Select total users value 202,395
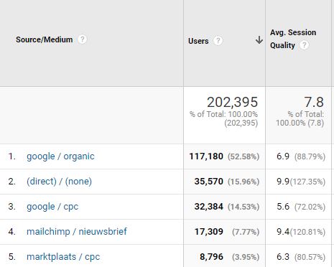 [x=232, y=102]
